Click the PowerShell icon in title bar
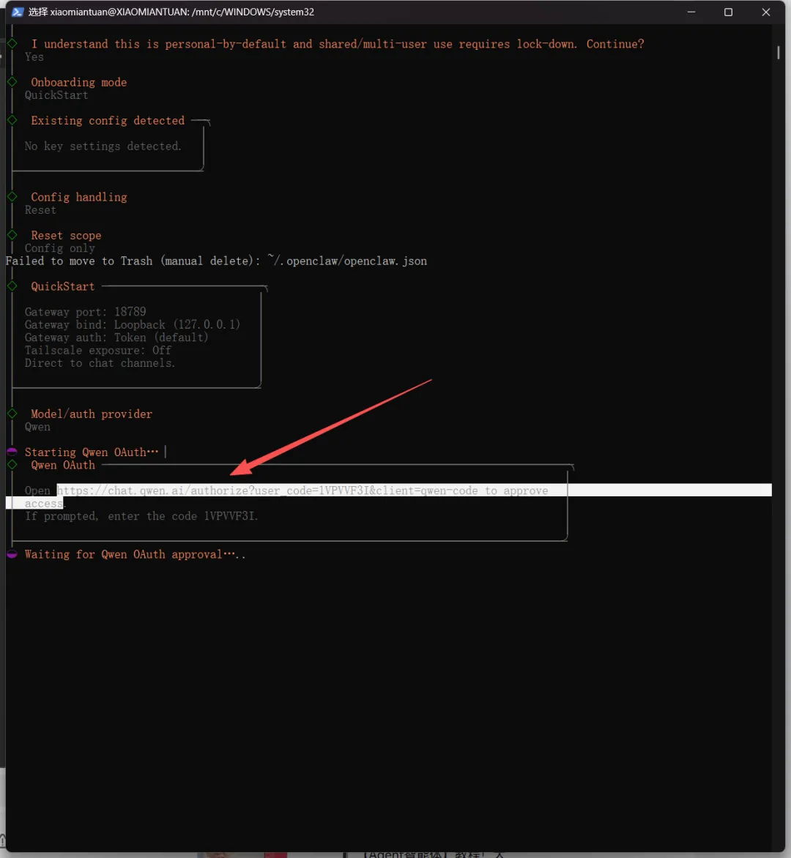791x858 pixels. point(18,12)
